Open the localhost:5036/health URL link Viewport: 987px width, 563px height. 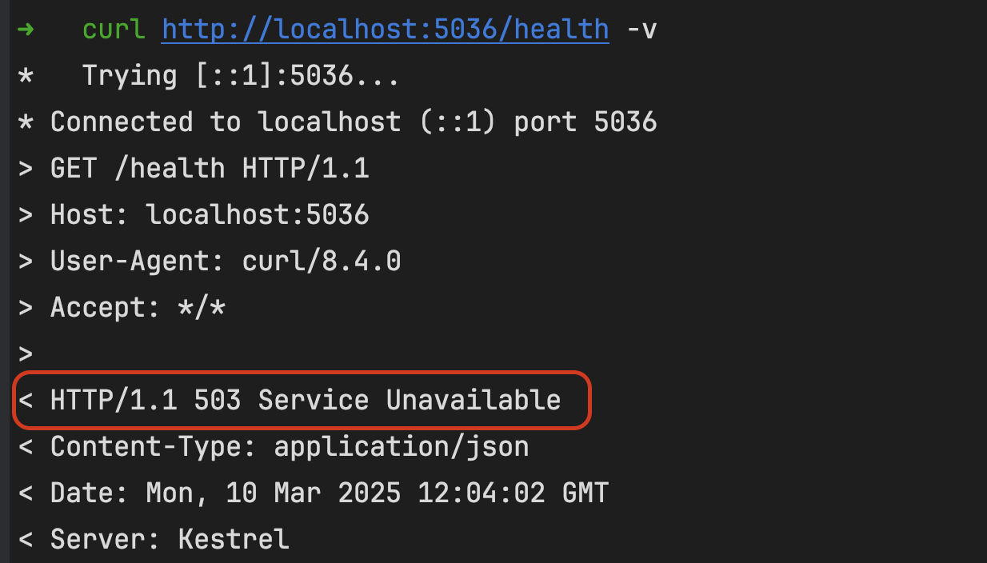pyautogui.click(x=385, y=30)
